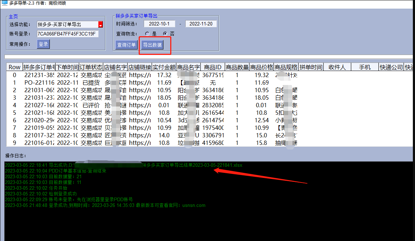Viewport: 415px width, 241px height.
Task: Click product ID 4159680 in row 9
Action: [213, 143]
